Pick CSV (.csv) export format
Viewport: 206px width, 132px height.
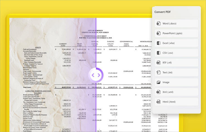[x=176, y=53]
